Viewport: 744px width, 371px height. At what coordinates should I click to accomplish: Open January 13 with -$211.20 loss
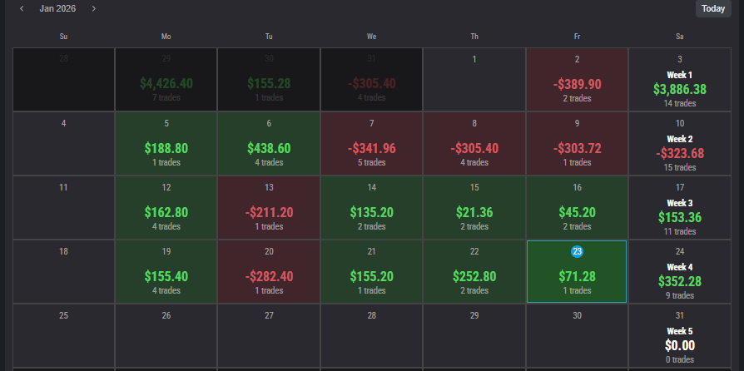point(269,208)
